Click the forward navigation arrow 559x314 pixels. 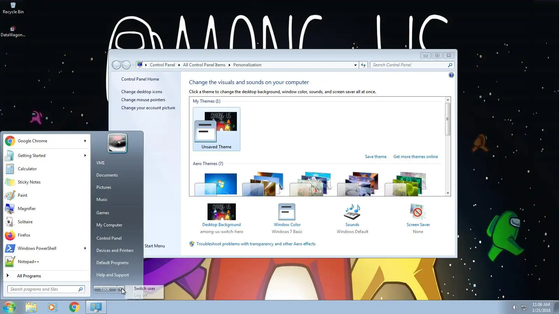tap(126, 65)
